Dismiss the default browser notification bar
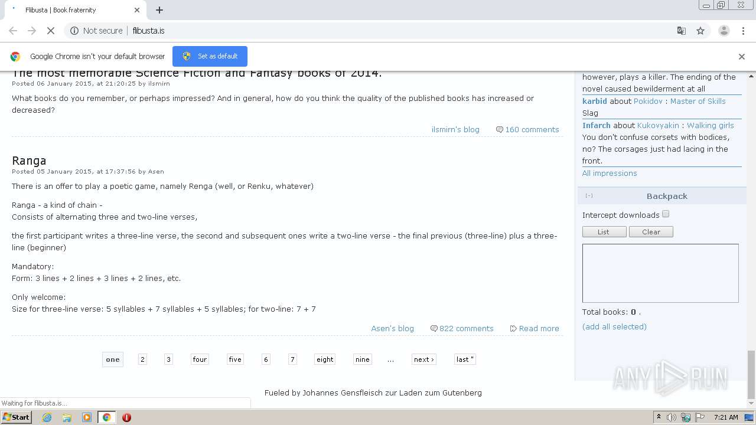Image resolution: width=756 pixels, height=425 pixels. tap(742, 57)
